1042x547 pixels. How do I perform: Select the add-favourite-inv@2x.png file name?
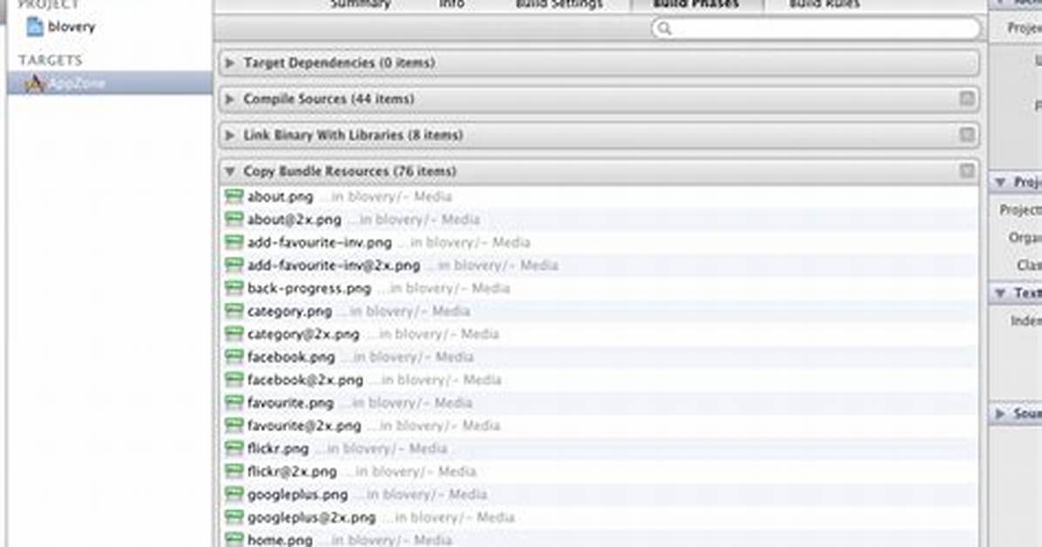334,265
